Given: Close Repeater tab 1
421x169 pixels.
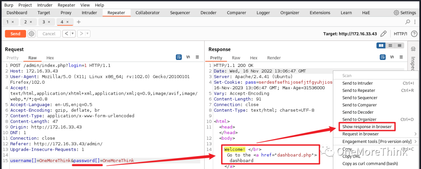Looking at the screenshot, I should coord(13,22).
